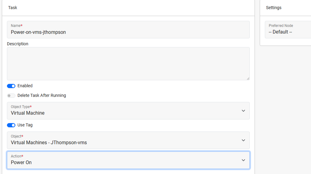Open the Action dropdown set to Power On
Screen dimensions: 311x174
click(x=121, y=160)
